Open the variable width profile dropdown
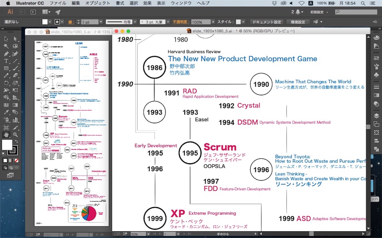The width and height of the screenshot is (382, 238). coord(135,22)
